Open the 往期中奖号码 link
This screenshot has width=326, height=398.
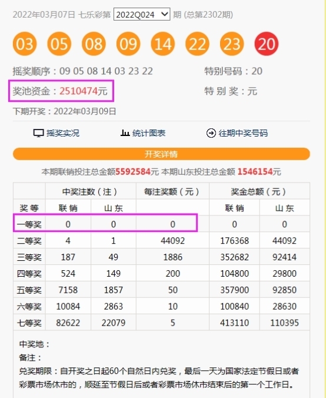tap(243, 133)
